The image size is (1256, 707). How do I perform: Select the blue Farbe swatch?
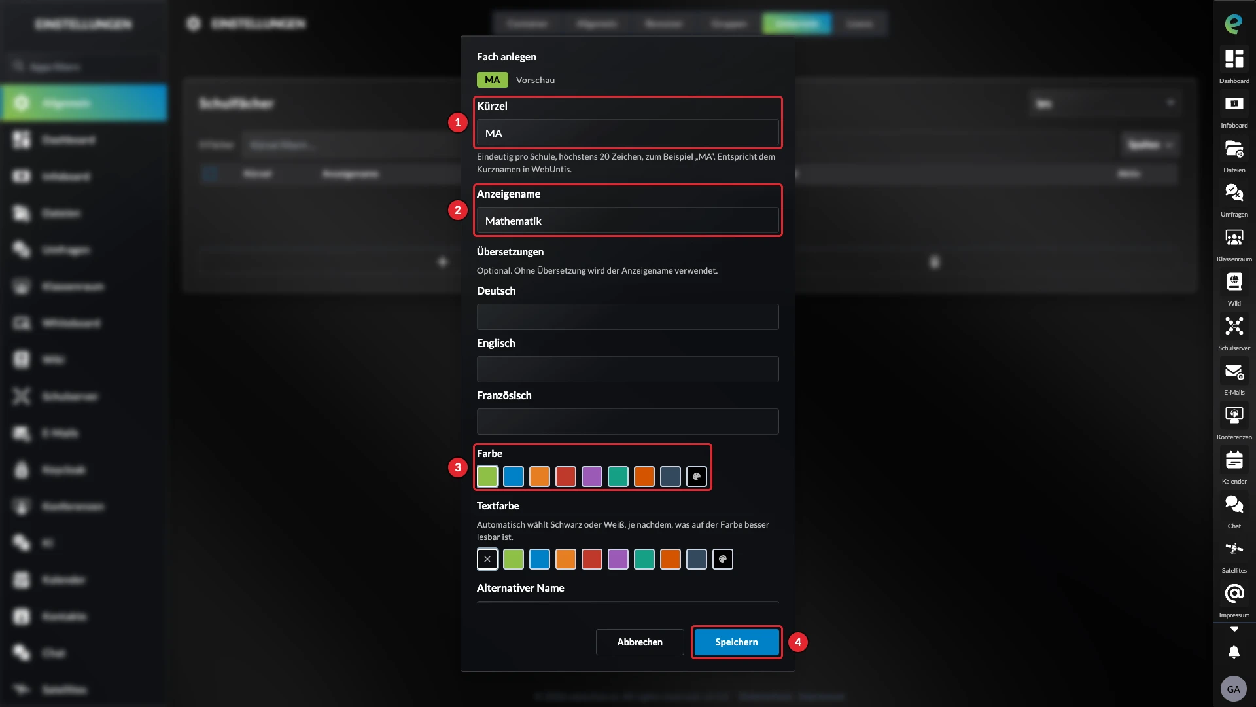coord(514,477)
